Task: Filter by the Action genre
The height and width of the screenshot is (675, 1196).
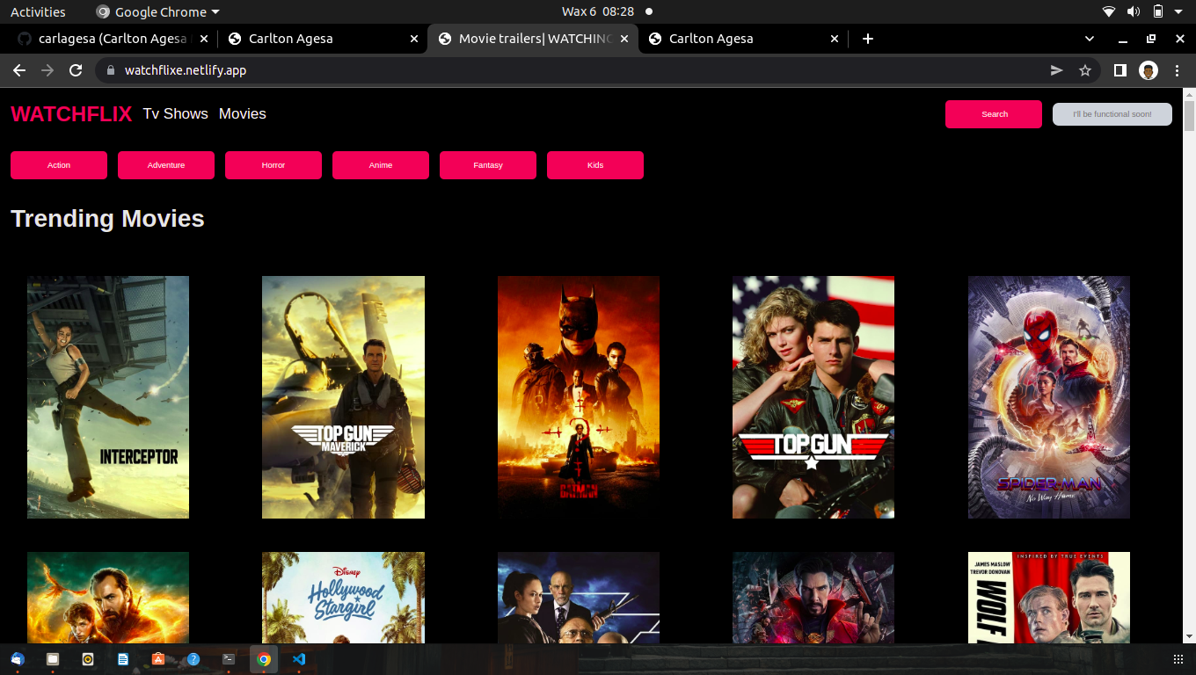Action: click(x=59, y=165)
